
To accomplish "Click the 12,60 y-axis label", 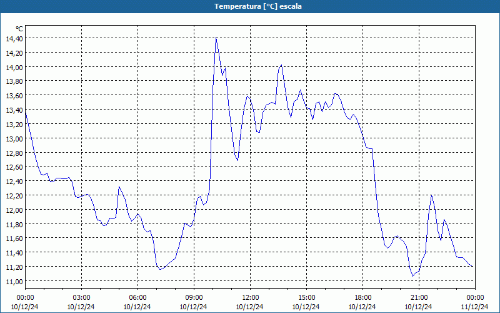I will [14, 167].
